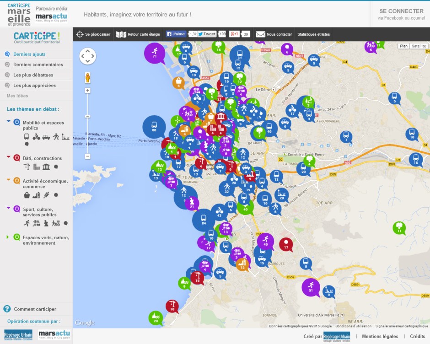Viewport: 430px width, 344px height.
Task: Expand the Espaces verts, nature section arrow
Action: click(x=8, y=237)
